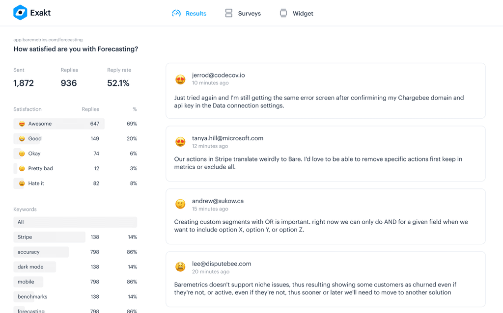Click the Results gauge icon
This screenshot has width=503, height=313.
coord(176,13)
